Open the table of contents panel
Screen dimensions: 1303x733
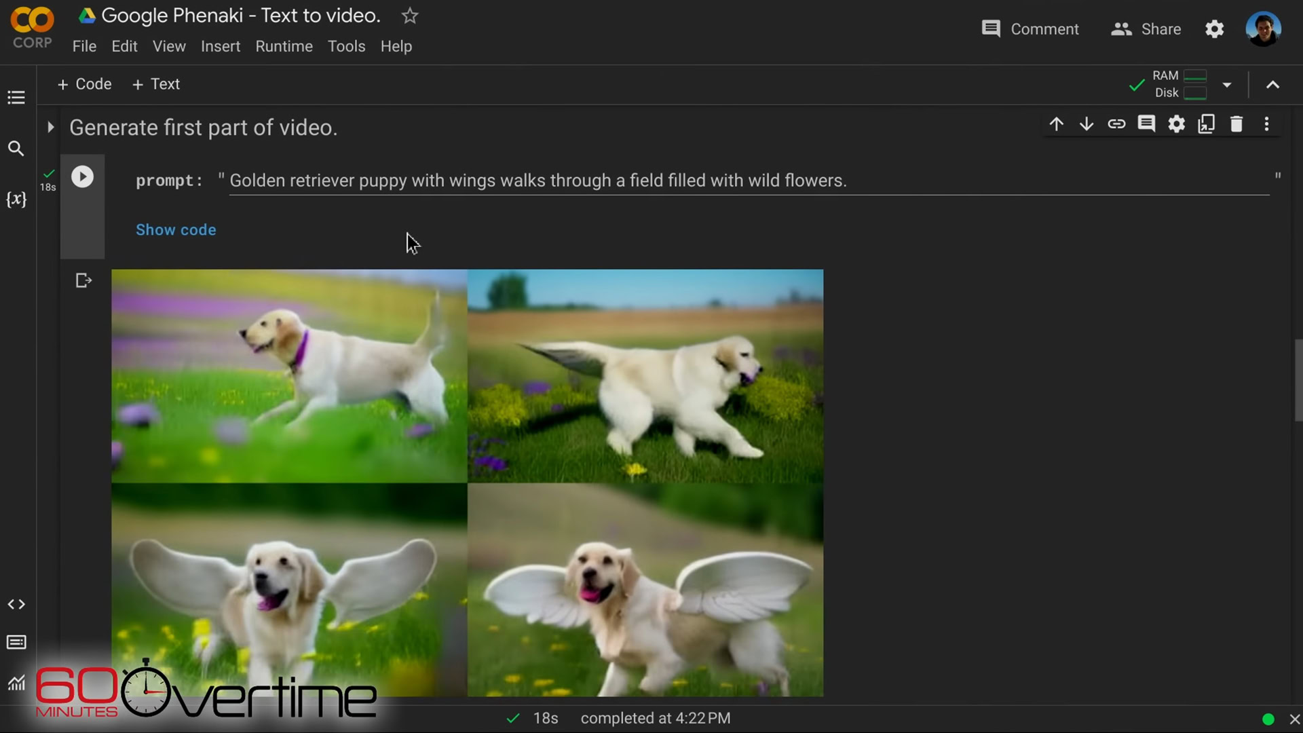(16, 97)
